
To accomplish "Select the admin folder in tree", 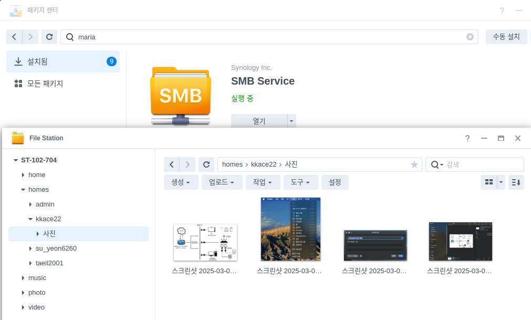I will [45, 204].
